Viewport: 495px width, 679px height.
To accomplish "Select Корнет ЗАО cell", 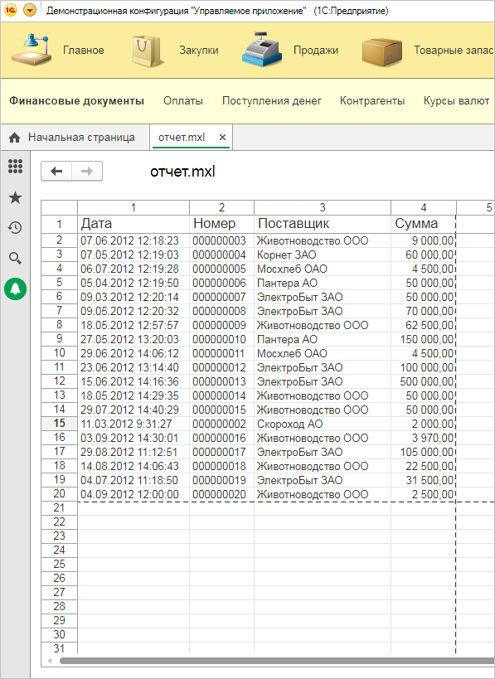I will (323, 255).
